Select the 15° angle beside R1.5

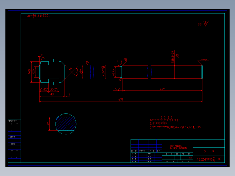pyautogui.click(x=126, y=59)
